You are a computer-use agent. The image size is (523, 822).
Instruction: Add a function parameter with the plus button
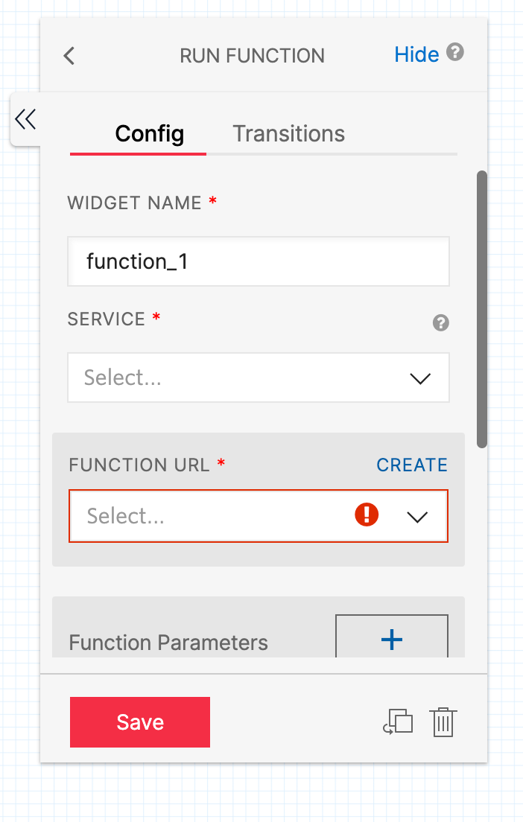coord(391,640)
